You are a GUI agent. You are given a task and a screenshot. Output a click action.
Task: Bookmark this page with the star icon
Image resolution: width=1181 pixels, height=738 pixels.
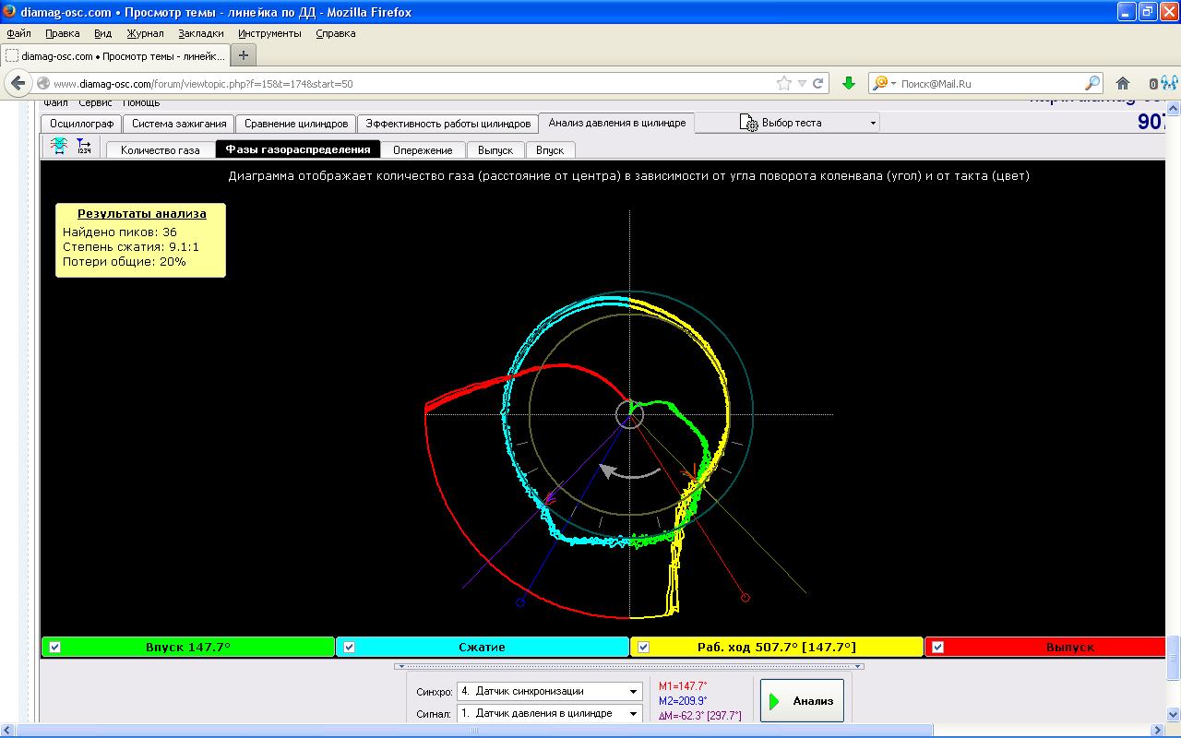coord(784,83)
